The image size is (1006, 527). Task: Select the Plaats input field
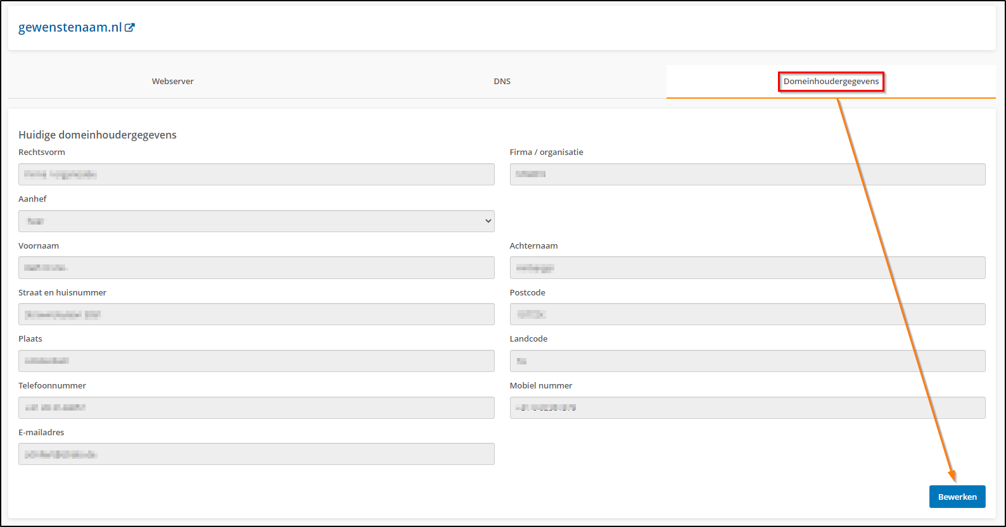click(256, 361)
